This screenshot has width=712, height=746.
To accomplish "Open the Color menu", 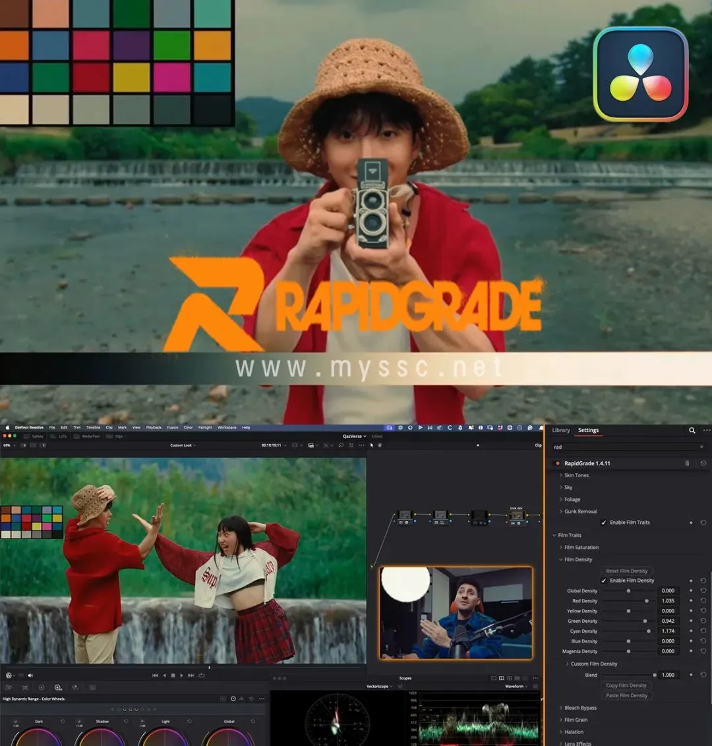I will [x=188, y=427].
